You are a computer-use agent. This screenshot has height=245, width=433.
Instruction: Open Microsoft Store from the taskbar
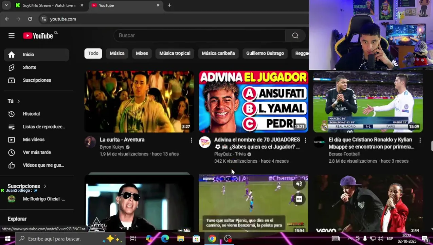click(x=196, y=239)
